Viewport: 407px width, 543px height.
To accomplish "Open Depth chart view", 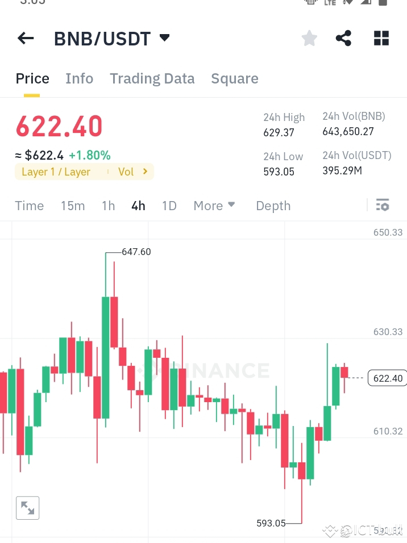I will point(273,206).
